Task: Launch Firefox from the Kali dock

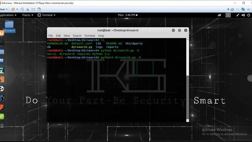Action: [2, 33]
